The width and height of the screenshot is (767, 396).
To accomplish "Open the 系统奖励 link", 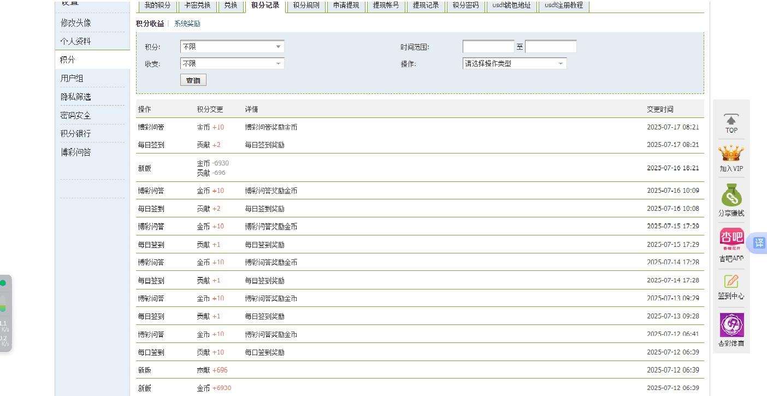I will [187, 24].
